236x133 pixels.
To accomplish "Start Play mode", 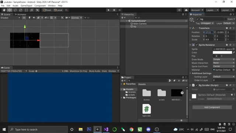I will click(x=108, y=10).
